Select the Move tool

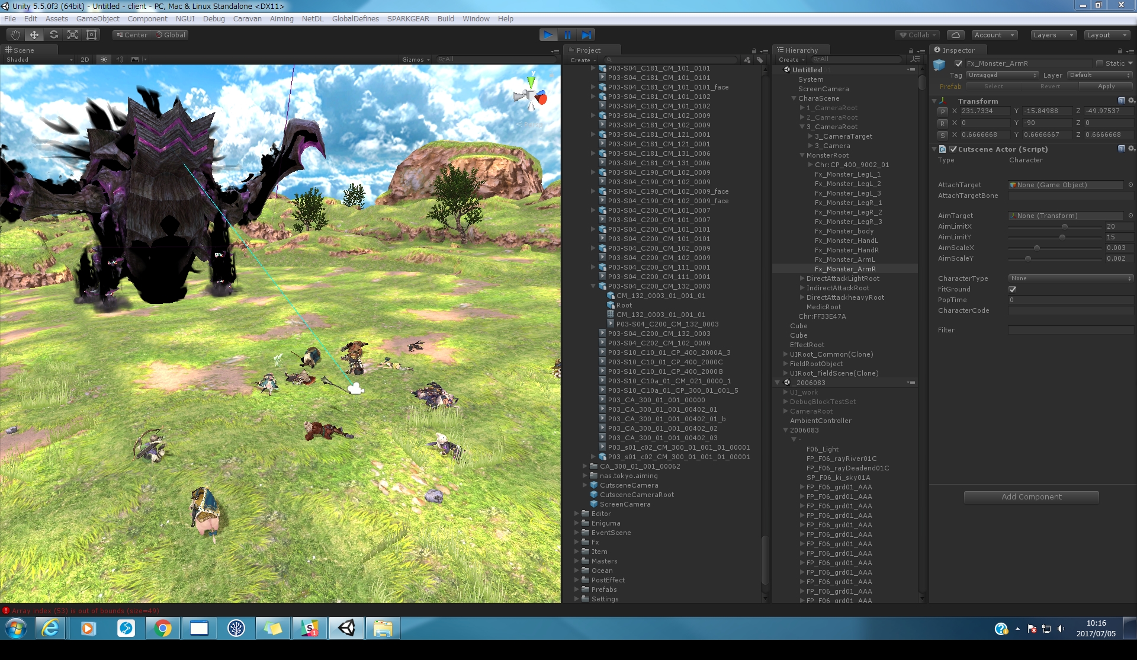point(34,35)
